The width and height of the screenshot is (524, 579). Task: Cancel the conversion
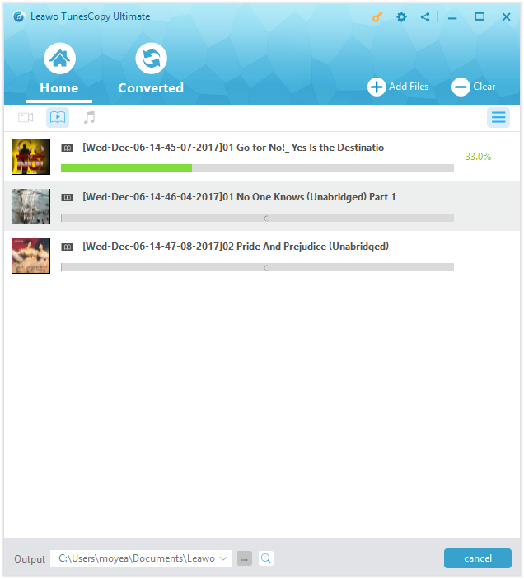point(478,558)
